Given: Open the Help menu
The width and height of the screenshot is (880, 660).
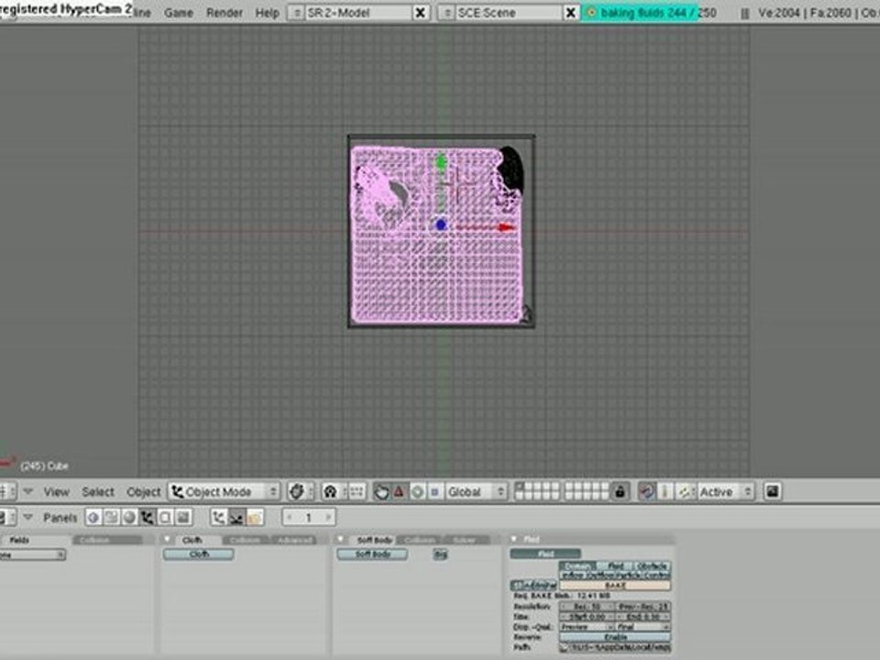Looking at the screenshot, I should tap(267, 12).
